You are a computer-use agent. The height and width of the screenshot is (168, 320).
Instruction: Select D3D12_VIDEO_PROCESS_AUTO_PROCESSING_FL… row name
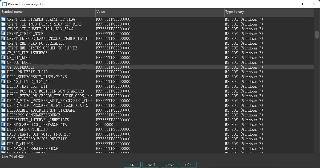[50, 101]
